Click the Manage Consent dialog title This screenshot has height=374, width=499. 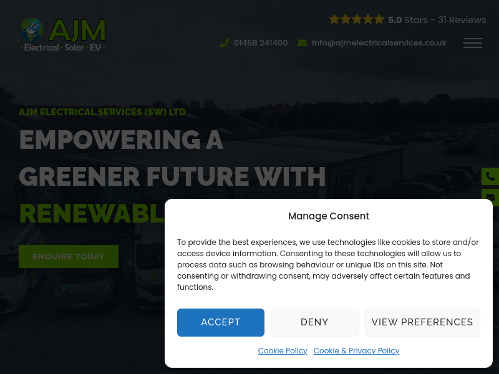(x=329, y=216)
